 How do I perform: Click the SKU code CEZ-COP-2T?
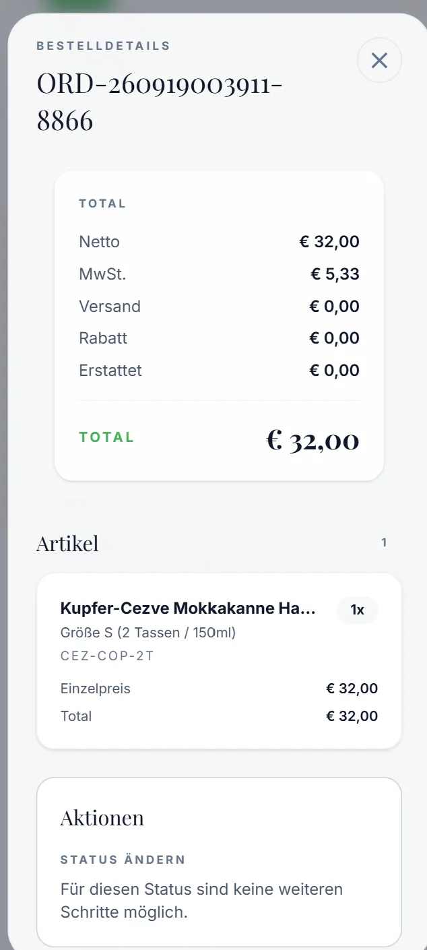tap(107, 656)
